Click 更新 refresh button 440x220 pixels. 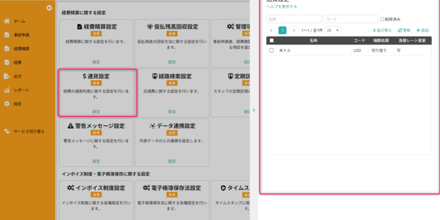pos(404,31)
